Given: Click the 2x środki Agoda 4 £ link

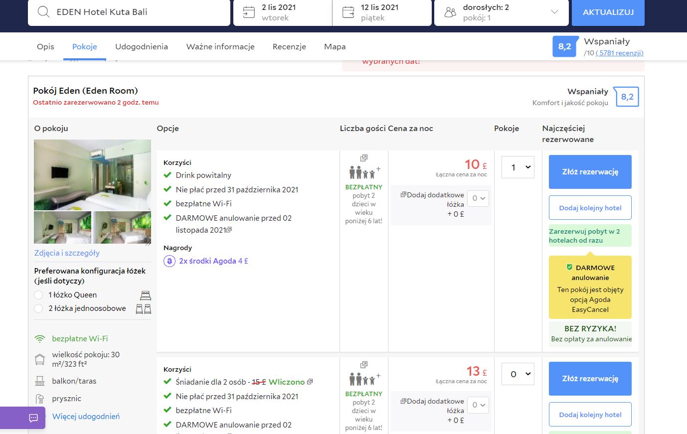Looking at the screenshot, I should point(213,261).
